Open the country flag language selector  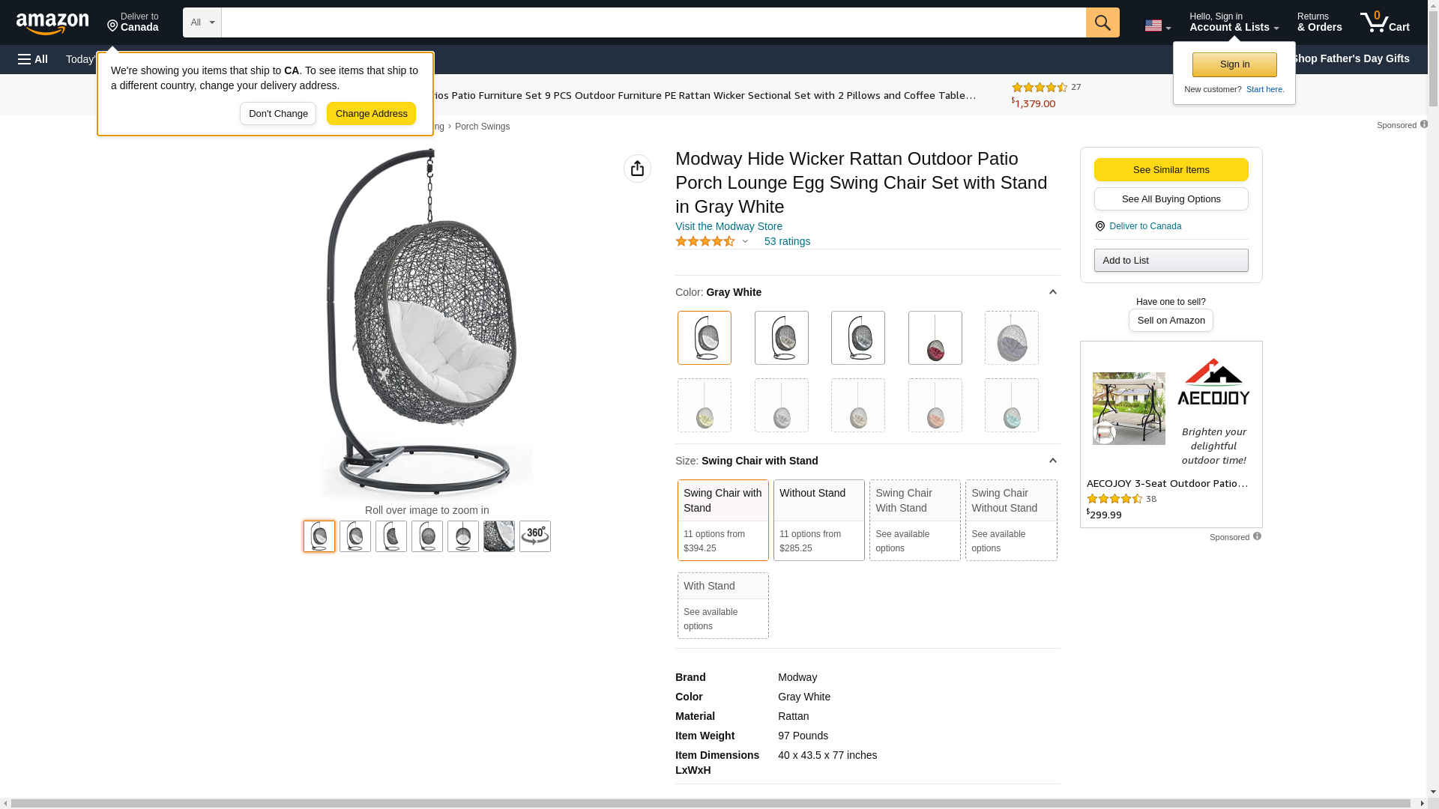click(x=1157, y=25)
